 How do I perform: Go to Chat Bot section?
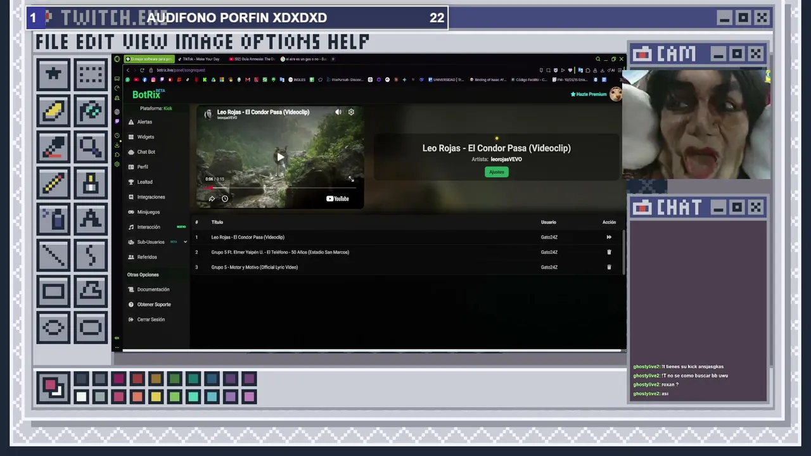point(146,152)
